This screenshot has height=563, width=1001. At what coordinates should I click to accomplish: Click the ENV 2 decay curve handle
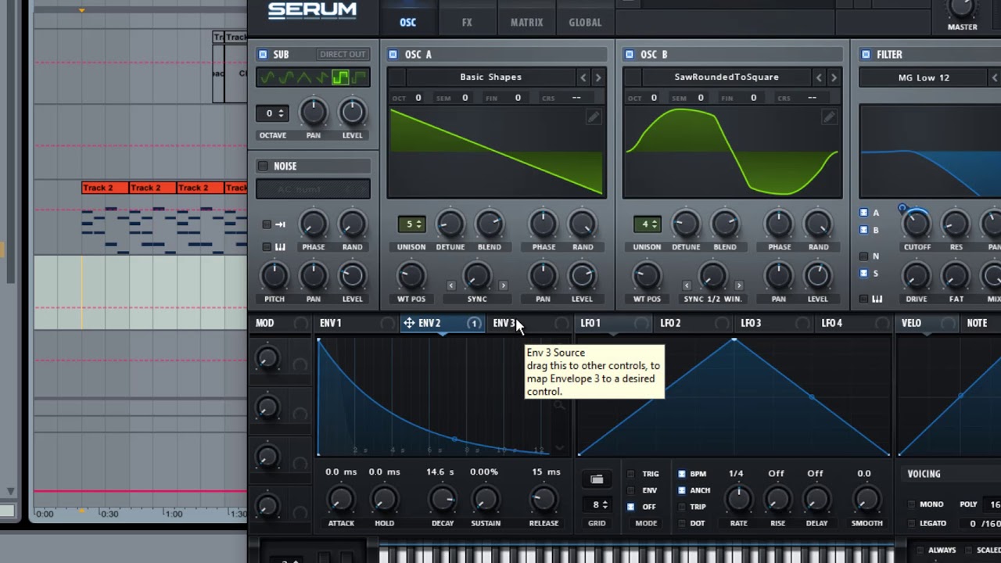point(454,439)
